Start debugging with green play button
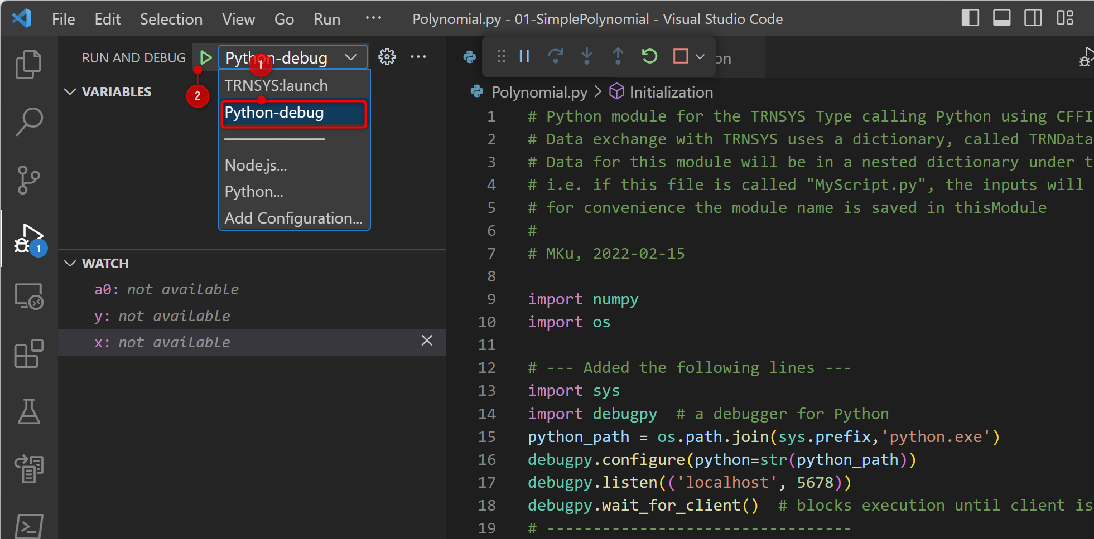 [205, 57]
